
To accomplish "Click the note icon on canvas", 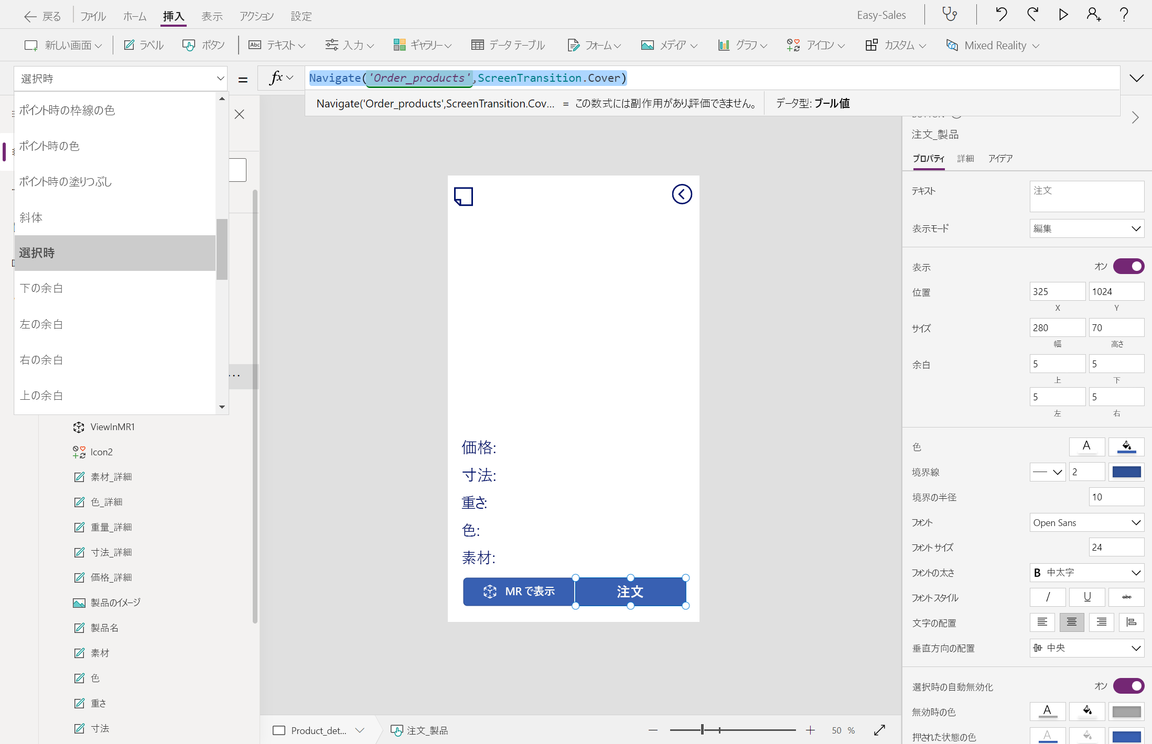I will point(463,196).
